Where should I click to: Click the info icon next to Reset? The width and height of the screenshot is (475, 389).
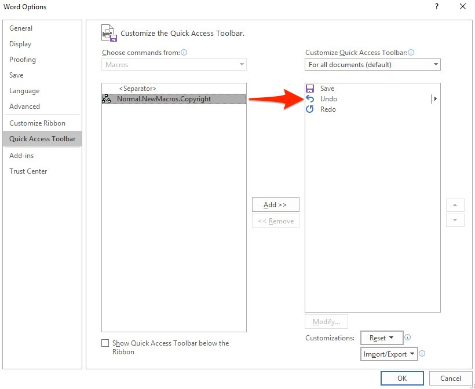(408, 337)
